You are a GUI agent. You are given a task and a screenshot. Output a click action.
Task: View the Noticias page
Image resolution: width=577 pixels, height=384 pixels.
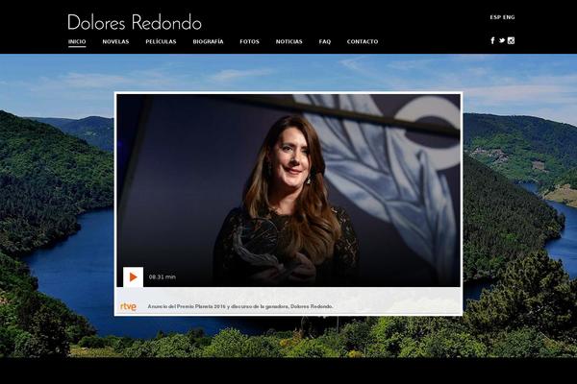tap(288, 41)
